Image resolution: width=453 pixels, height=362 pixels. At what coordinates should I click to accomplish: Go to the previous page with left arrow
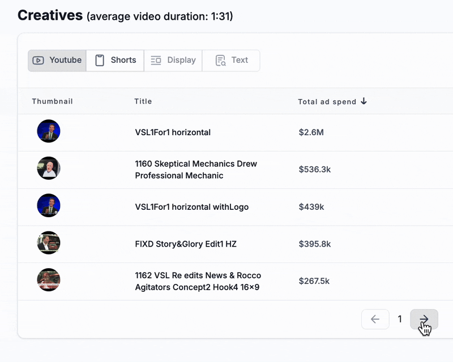tap(375, 319)
